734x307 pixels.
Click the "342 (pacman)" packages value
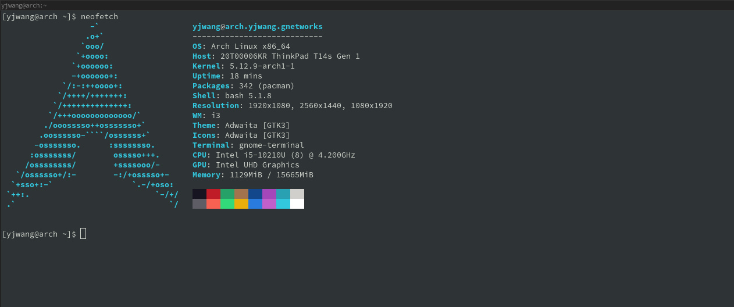click(267, 86)
